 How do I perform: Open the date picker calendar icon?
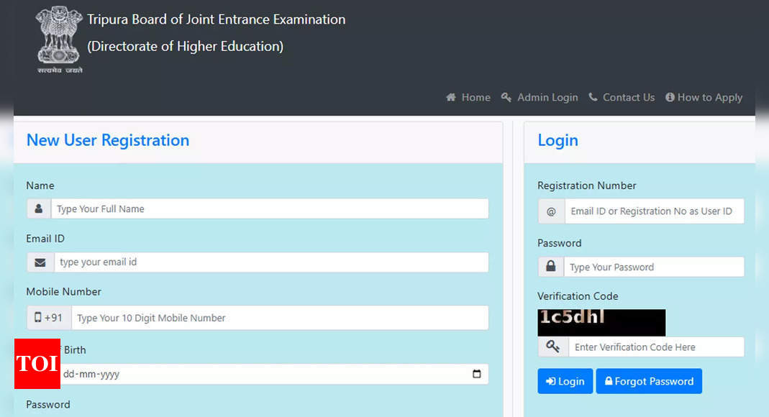[x=477, y=374]
